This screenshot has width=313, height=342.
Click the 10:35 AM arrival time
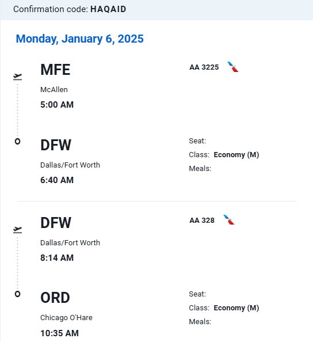point(59,333)
